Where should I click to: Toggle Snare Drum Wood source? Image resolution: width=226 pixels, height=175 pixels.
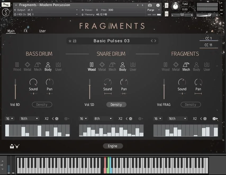coord(92,67)
